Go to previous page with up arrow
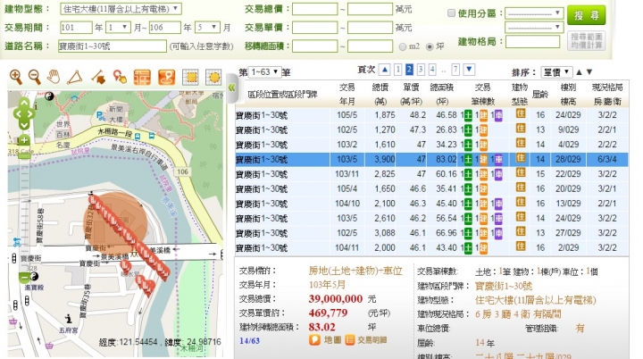Screen dimensions: 643x359 (384, 70)
